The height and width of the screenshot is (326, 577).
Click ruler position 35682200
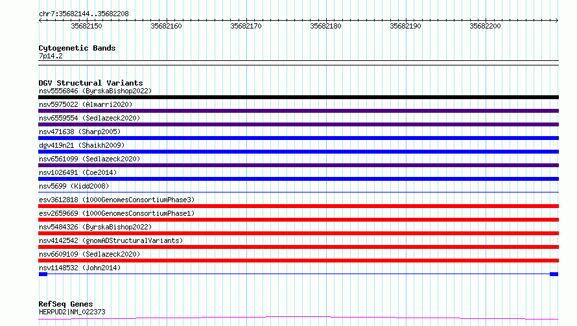click(x=485, y=26)
